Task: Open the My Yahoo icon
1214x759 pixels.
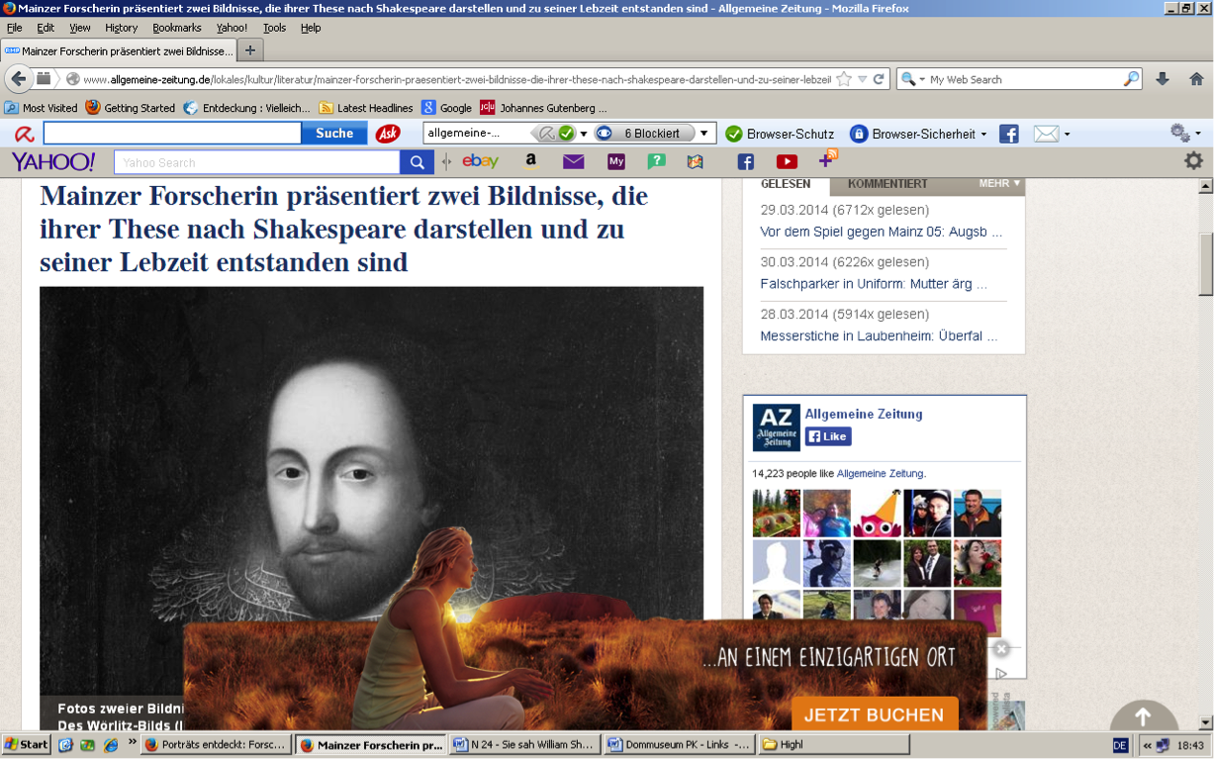Action: click(x=616, y=161)
